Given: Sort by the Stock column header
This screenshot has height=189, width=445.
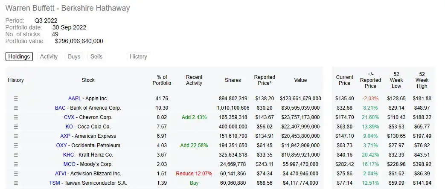Looking at the screenshot, I should (x=88, y=80).
